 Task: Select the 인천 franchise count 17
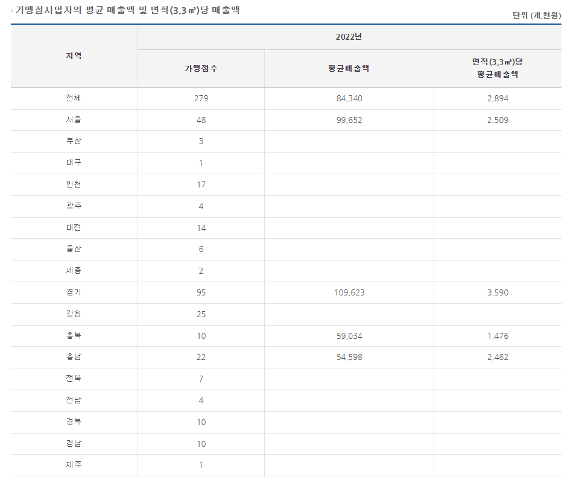[x=201, y=185]
